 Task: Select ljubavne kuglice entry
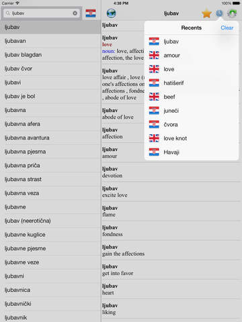50,235
